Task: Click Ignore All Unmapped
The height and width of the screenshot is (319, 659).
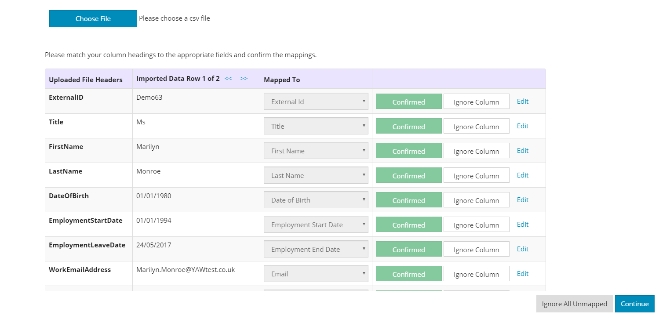Action: click(x=574, y=304)
